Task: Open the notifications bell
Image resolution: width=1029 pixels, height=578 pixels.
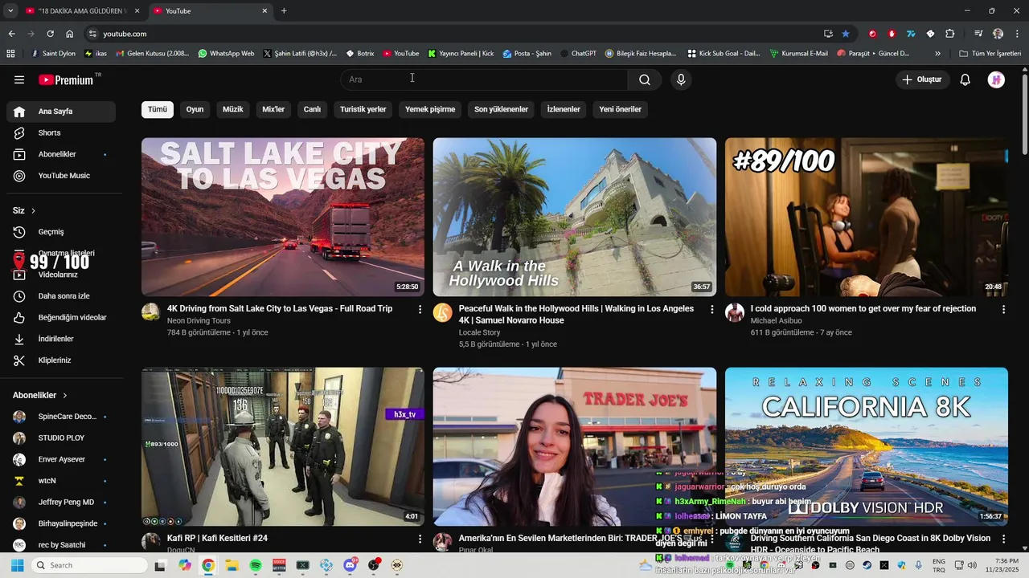Action: point(965,79)
